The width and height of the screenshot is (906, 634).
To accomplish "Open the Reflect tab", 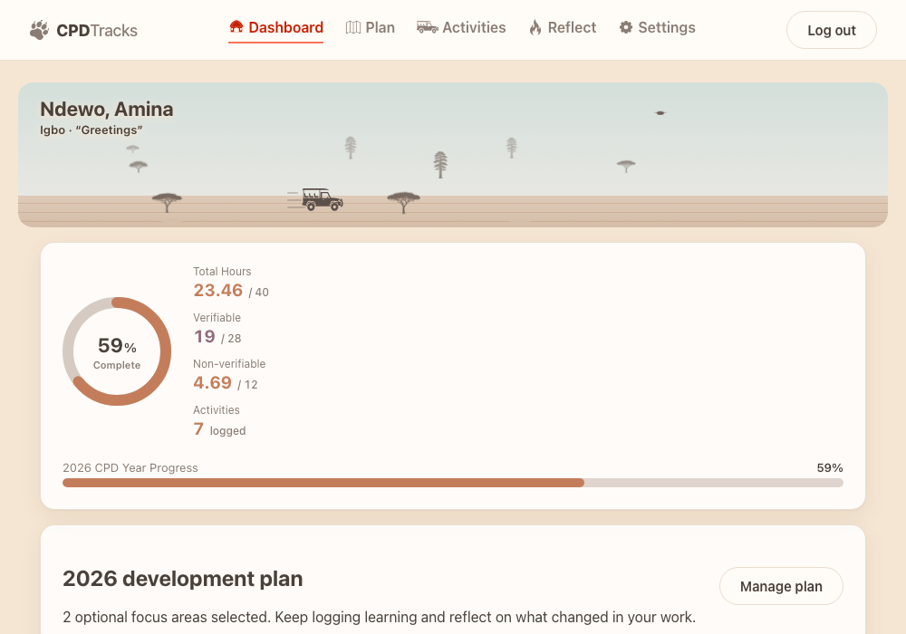I will 563,28.
